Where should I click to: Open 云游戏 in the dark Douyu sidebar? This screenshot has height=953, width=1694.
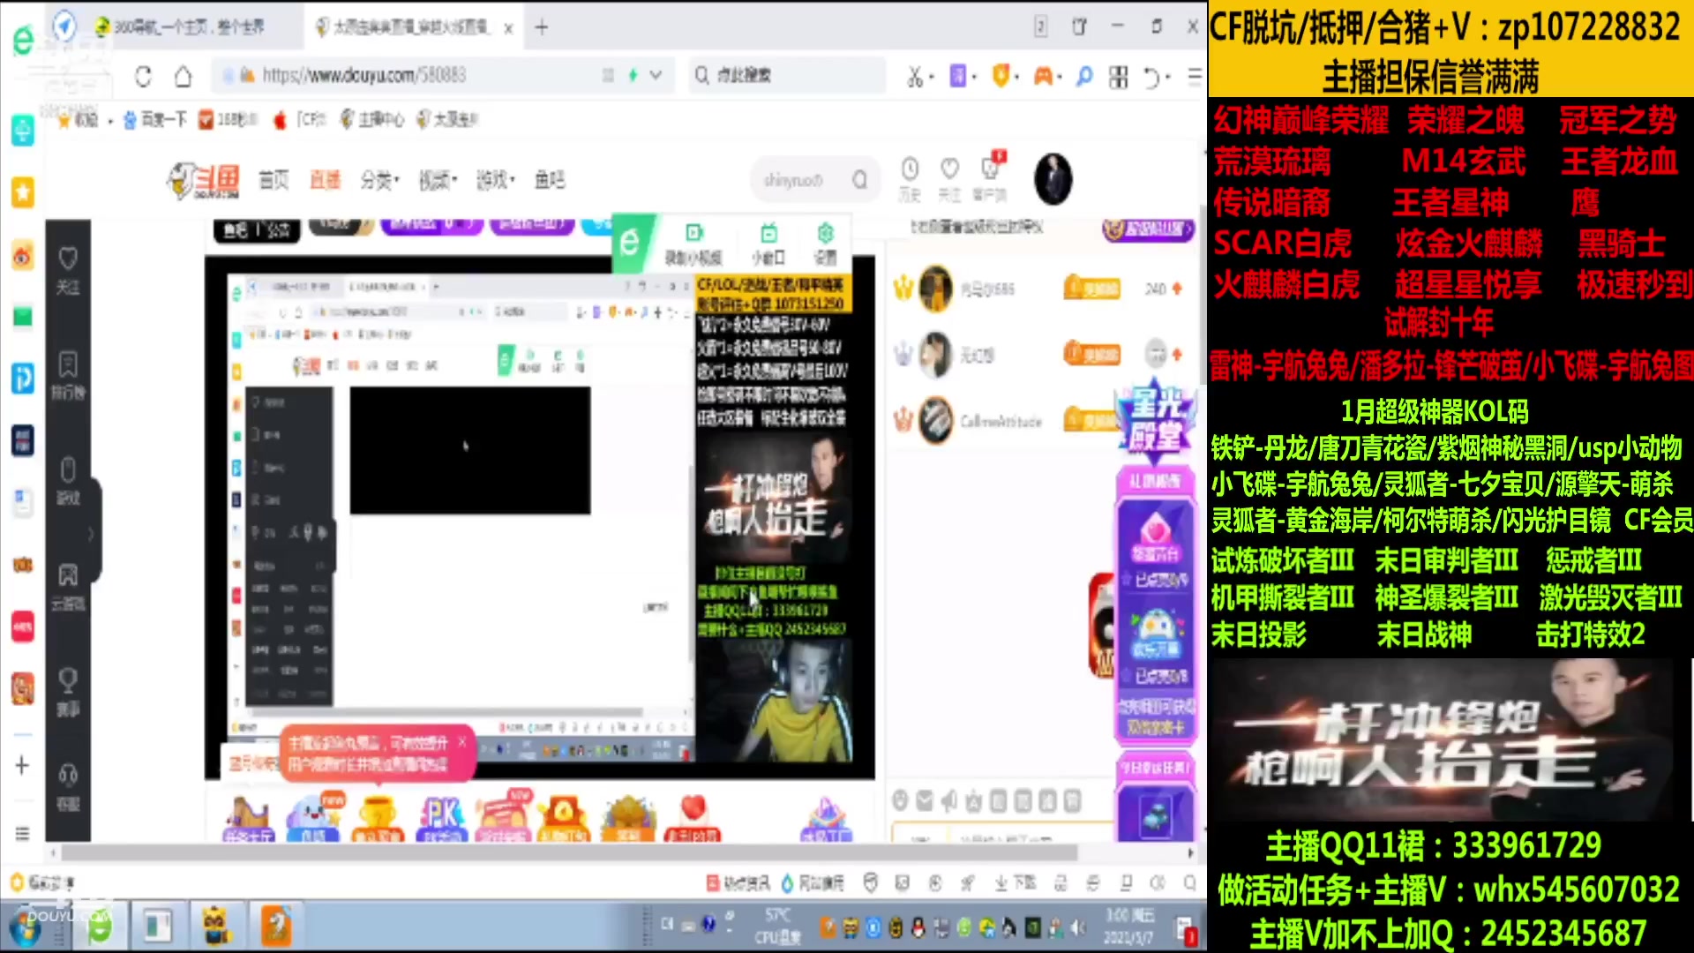click(x=68, y=587)
